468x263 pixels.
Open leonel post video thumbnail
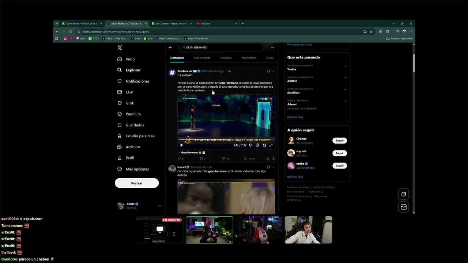226,197
